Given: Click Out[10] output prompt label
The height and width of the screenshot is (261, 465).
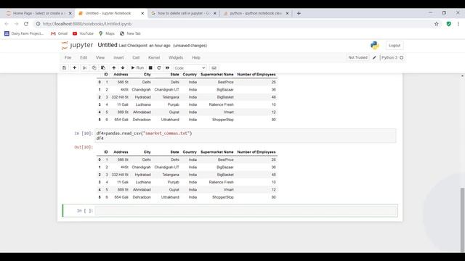Looking at the screenshot, I should pos(84,147).
